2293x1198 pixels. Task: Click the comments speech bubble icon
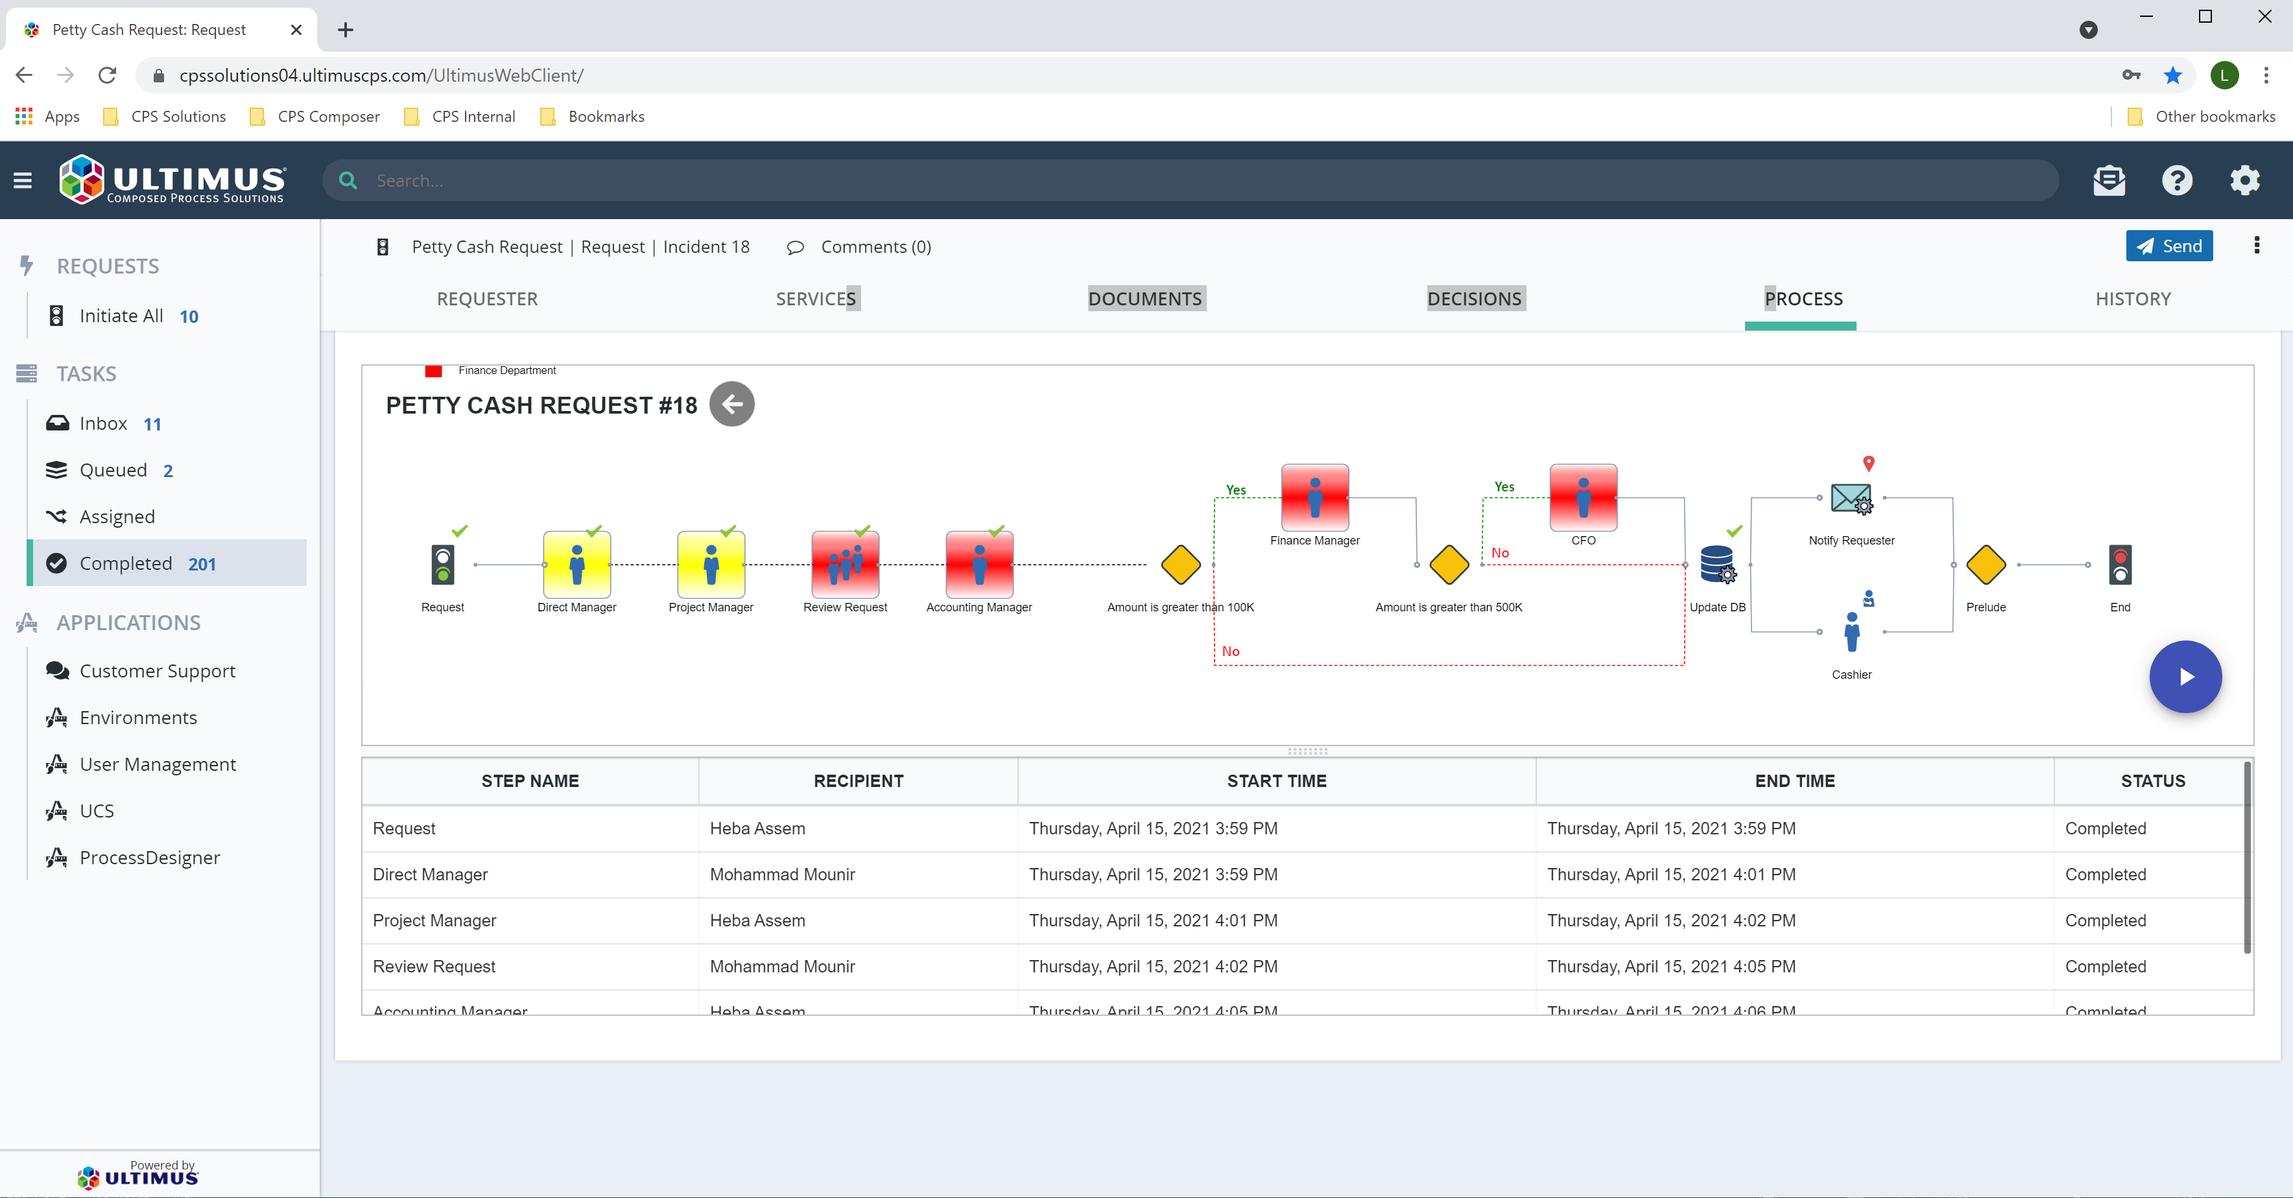[x=795, y=248]
